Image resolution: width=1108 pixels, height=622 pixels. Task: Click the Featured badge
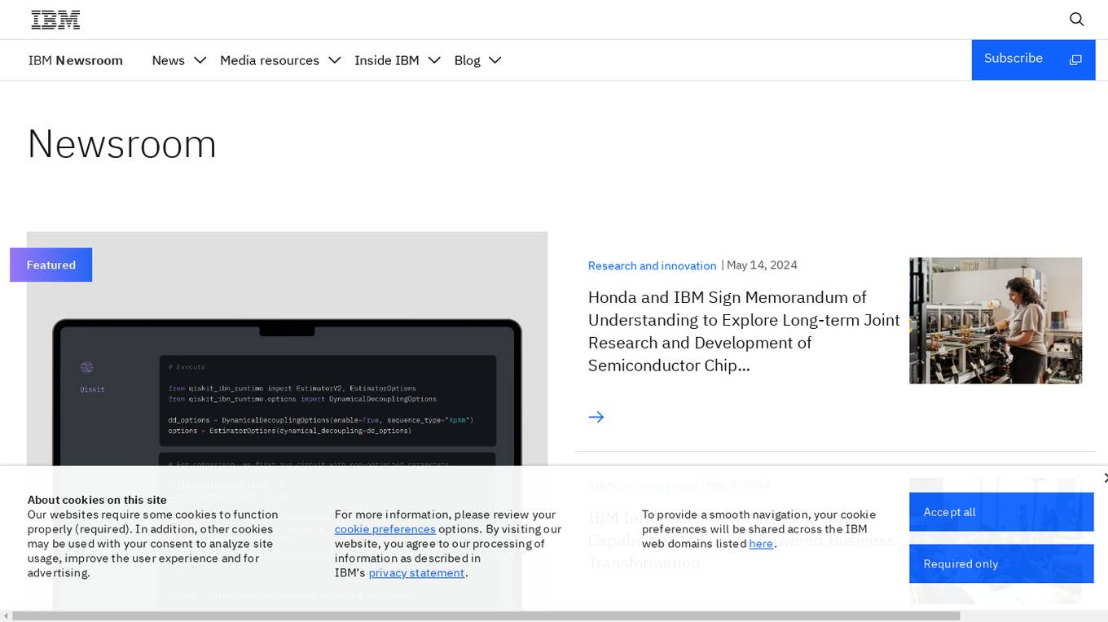point(51,265)
